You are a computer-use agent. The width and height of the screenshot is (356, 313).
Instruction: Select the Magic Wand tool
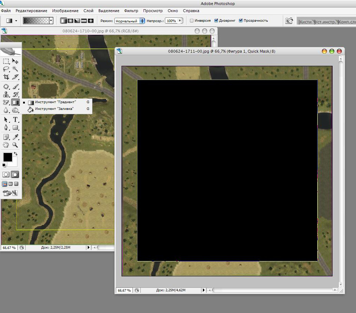point(15,69)
